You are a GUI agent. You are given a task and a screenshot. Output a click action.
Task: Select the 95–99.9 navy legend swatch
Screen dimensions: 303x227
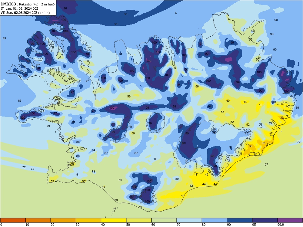click(265, 220)
